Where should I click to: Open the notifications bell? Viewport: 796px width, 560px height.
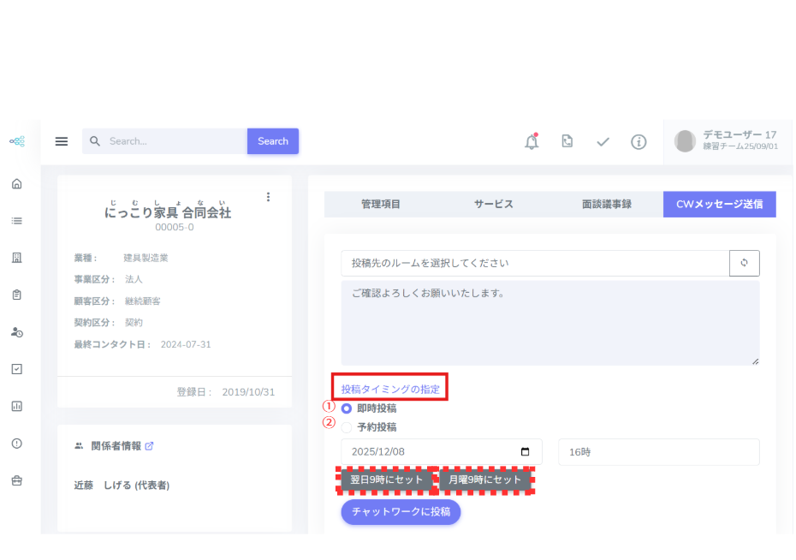532,141
